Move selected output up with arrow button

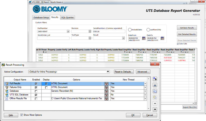tap(155, 103)
